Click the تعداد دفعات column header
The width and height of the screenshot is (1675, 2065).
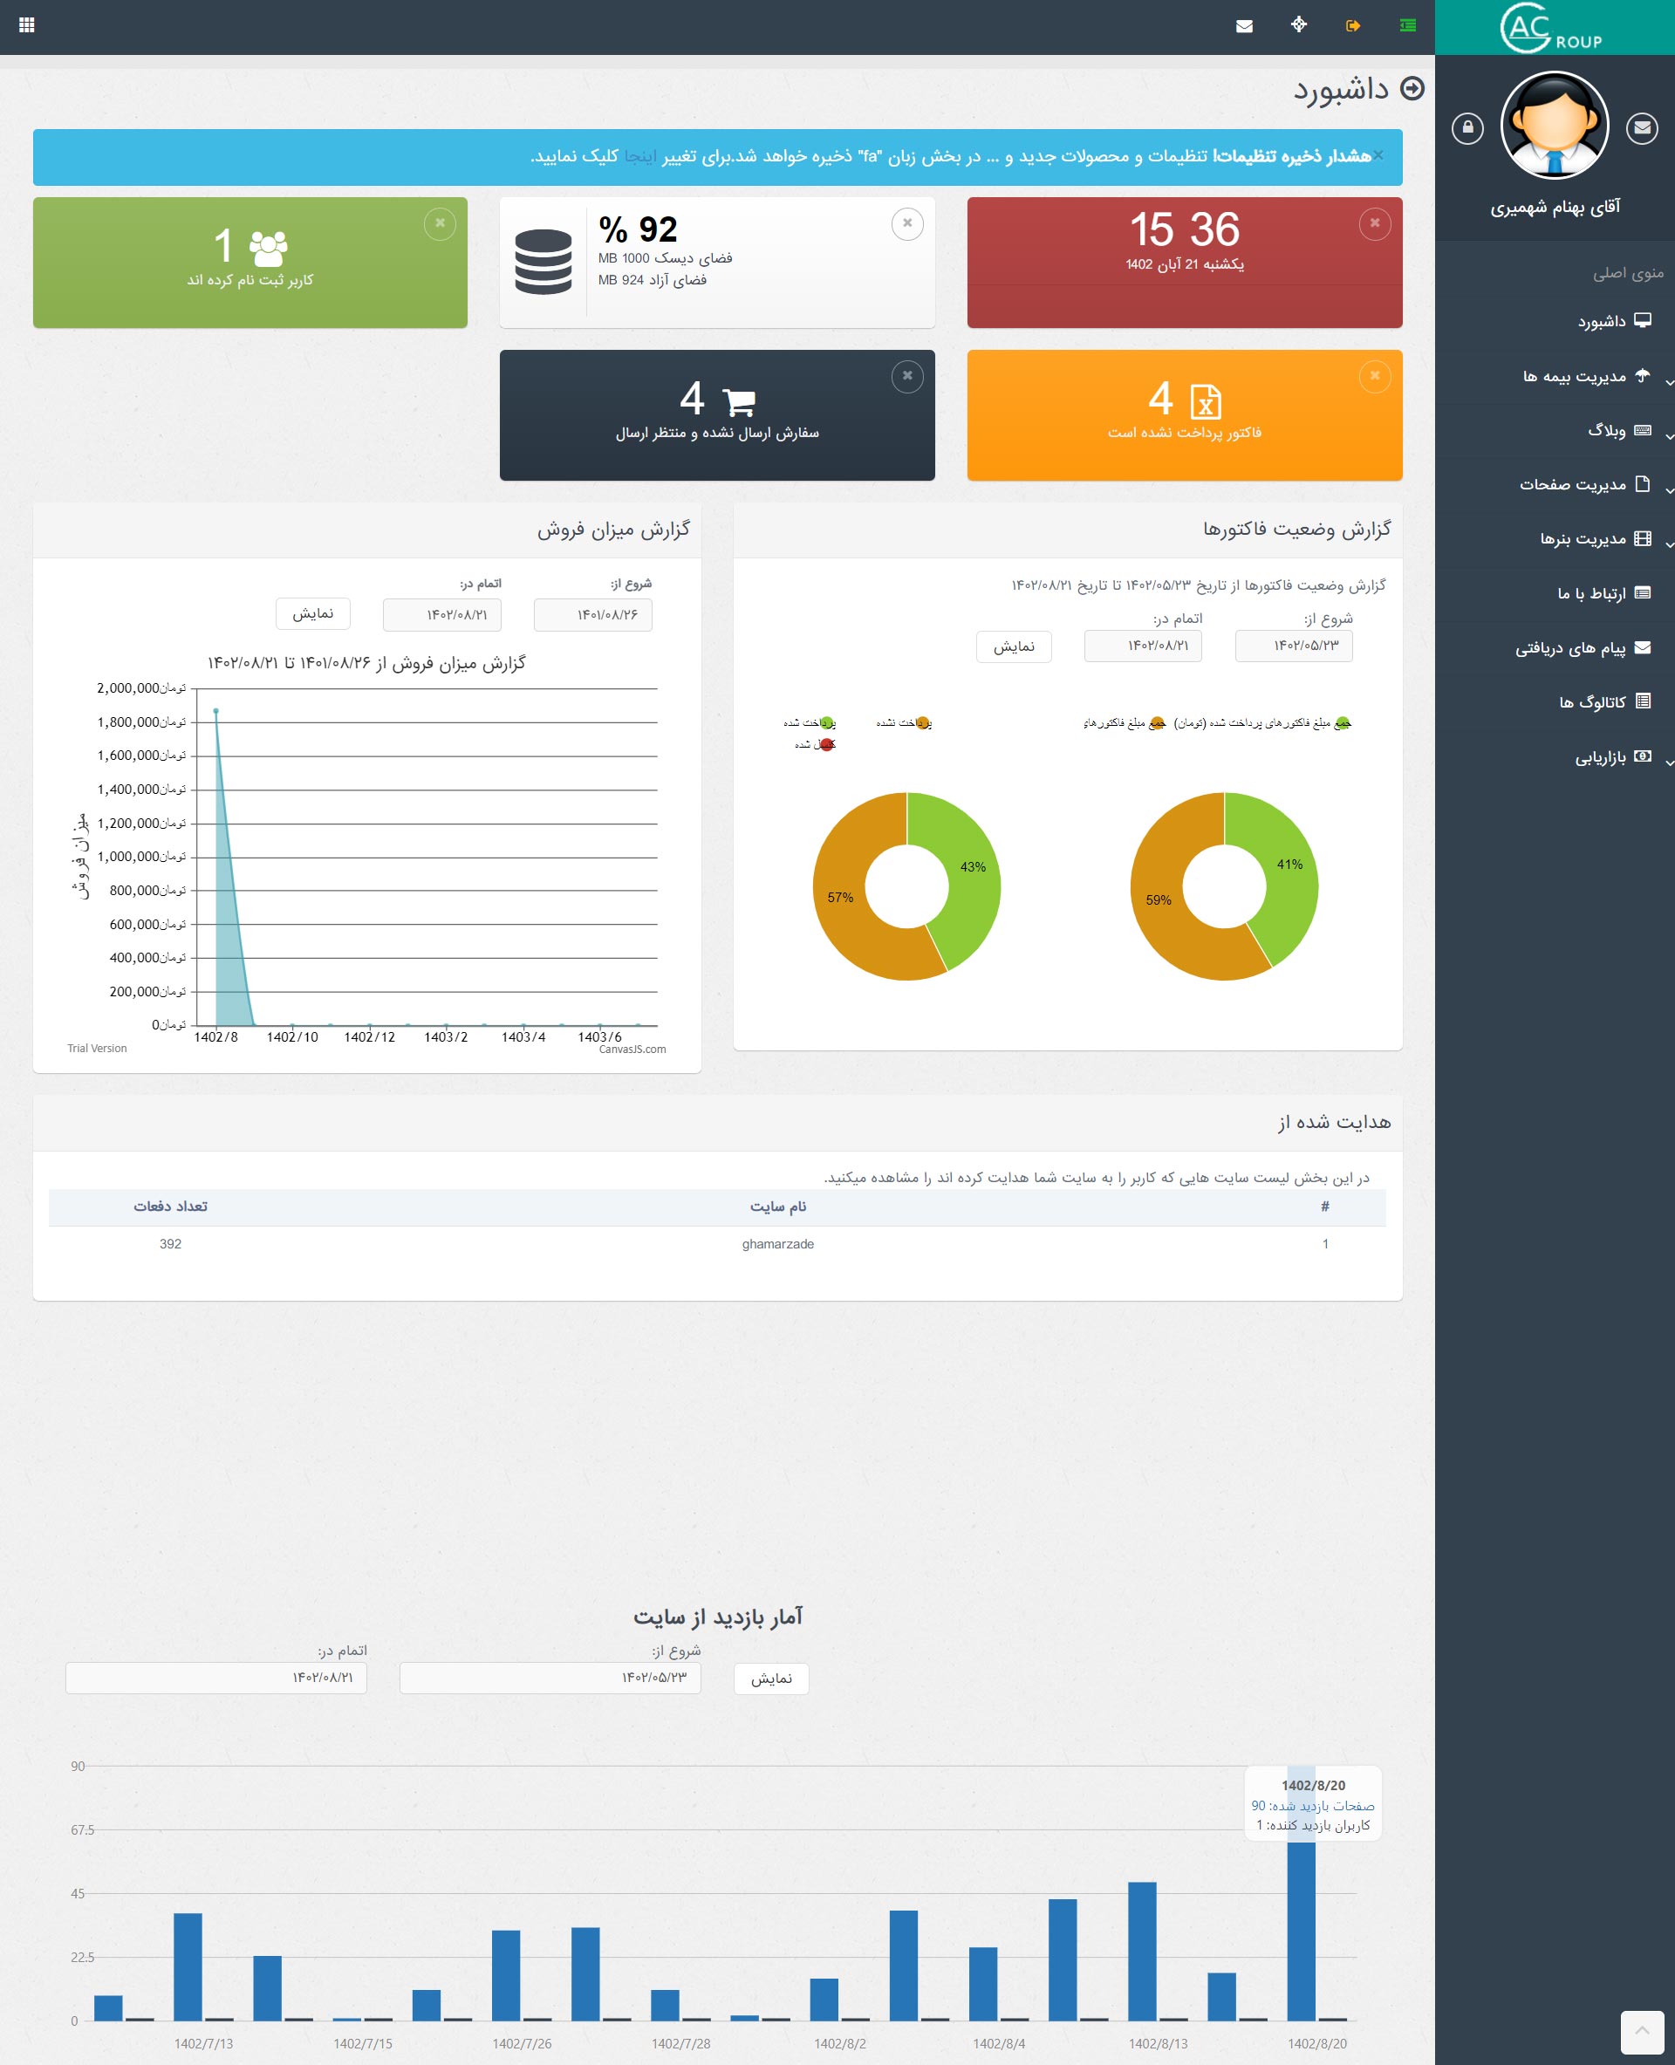[x=171, y=1207]
